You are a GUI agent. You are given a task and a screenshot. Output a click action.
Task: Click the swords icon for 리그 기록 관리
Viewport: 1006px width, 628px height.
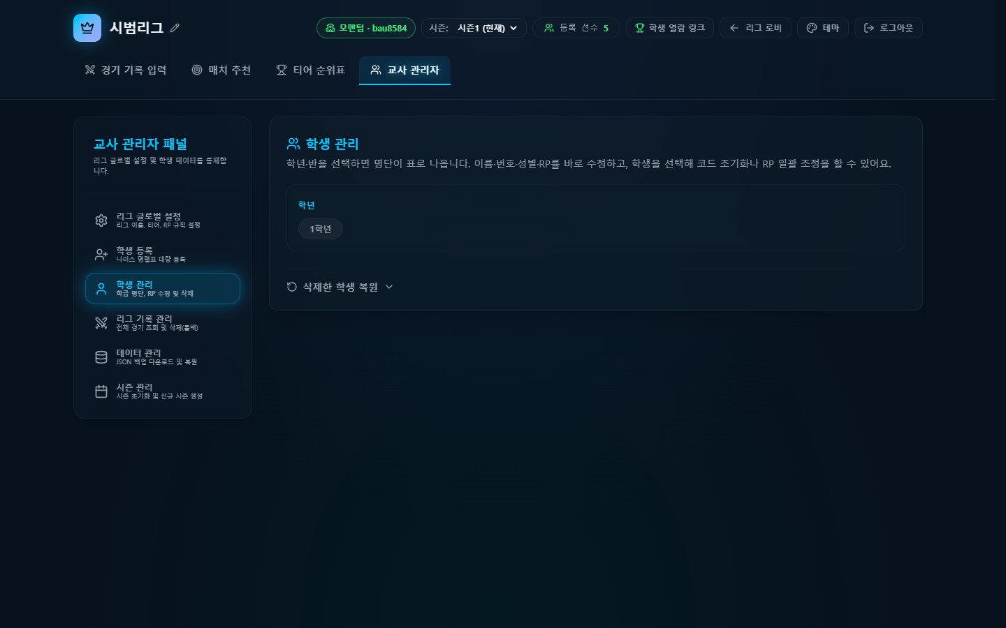click(x=101, y=323)
